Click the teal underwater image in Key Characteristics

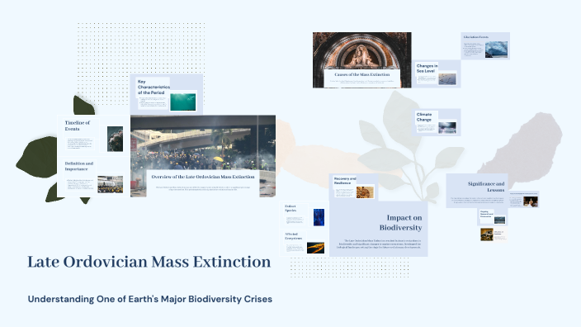pos(183,102)
